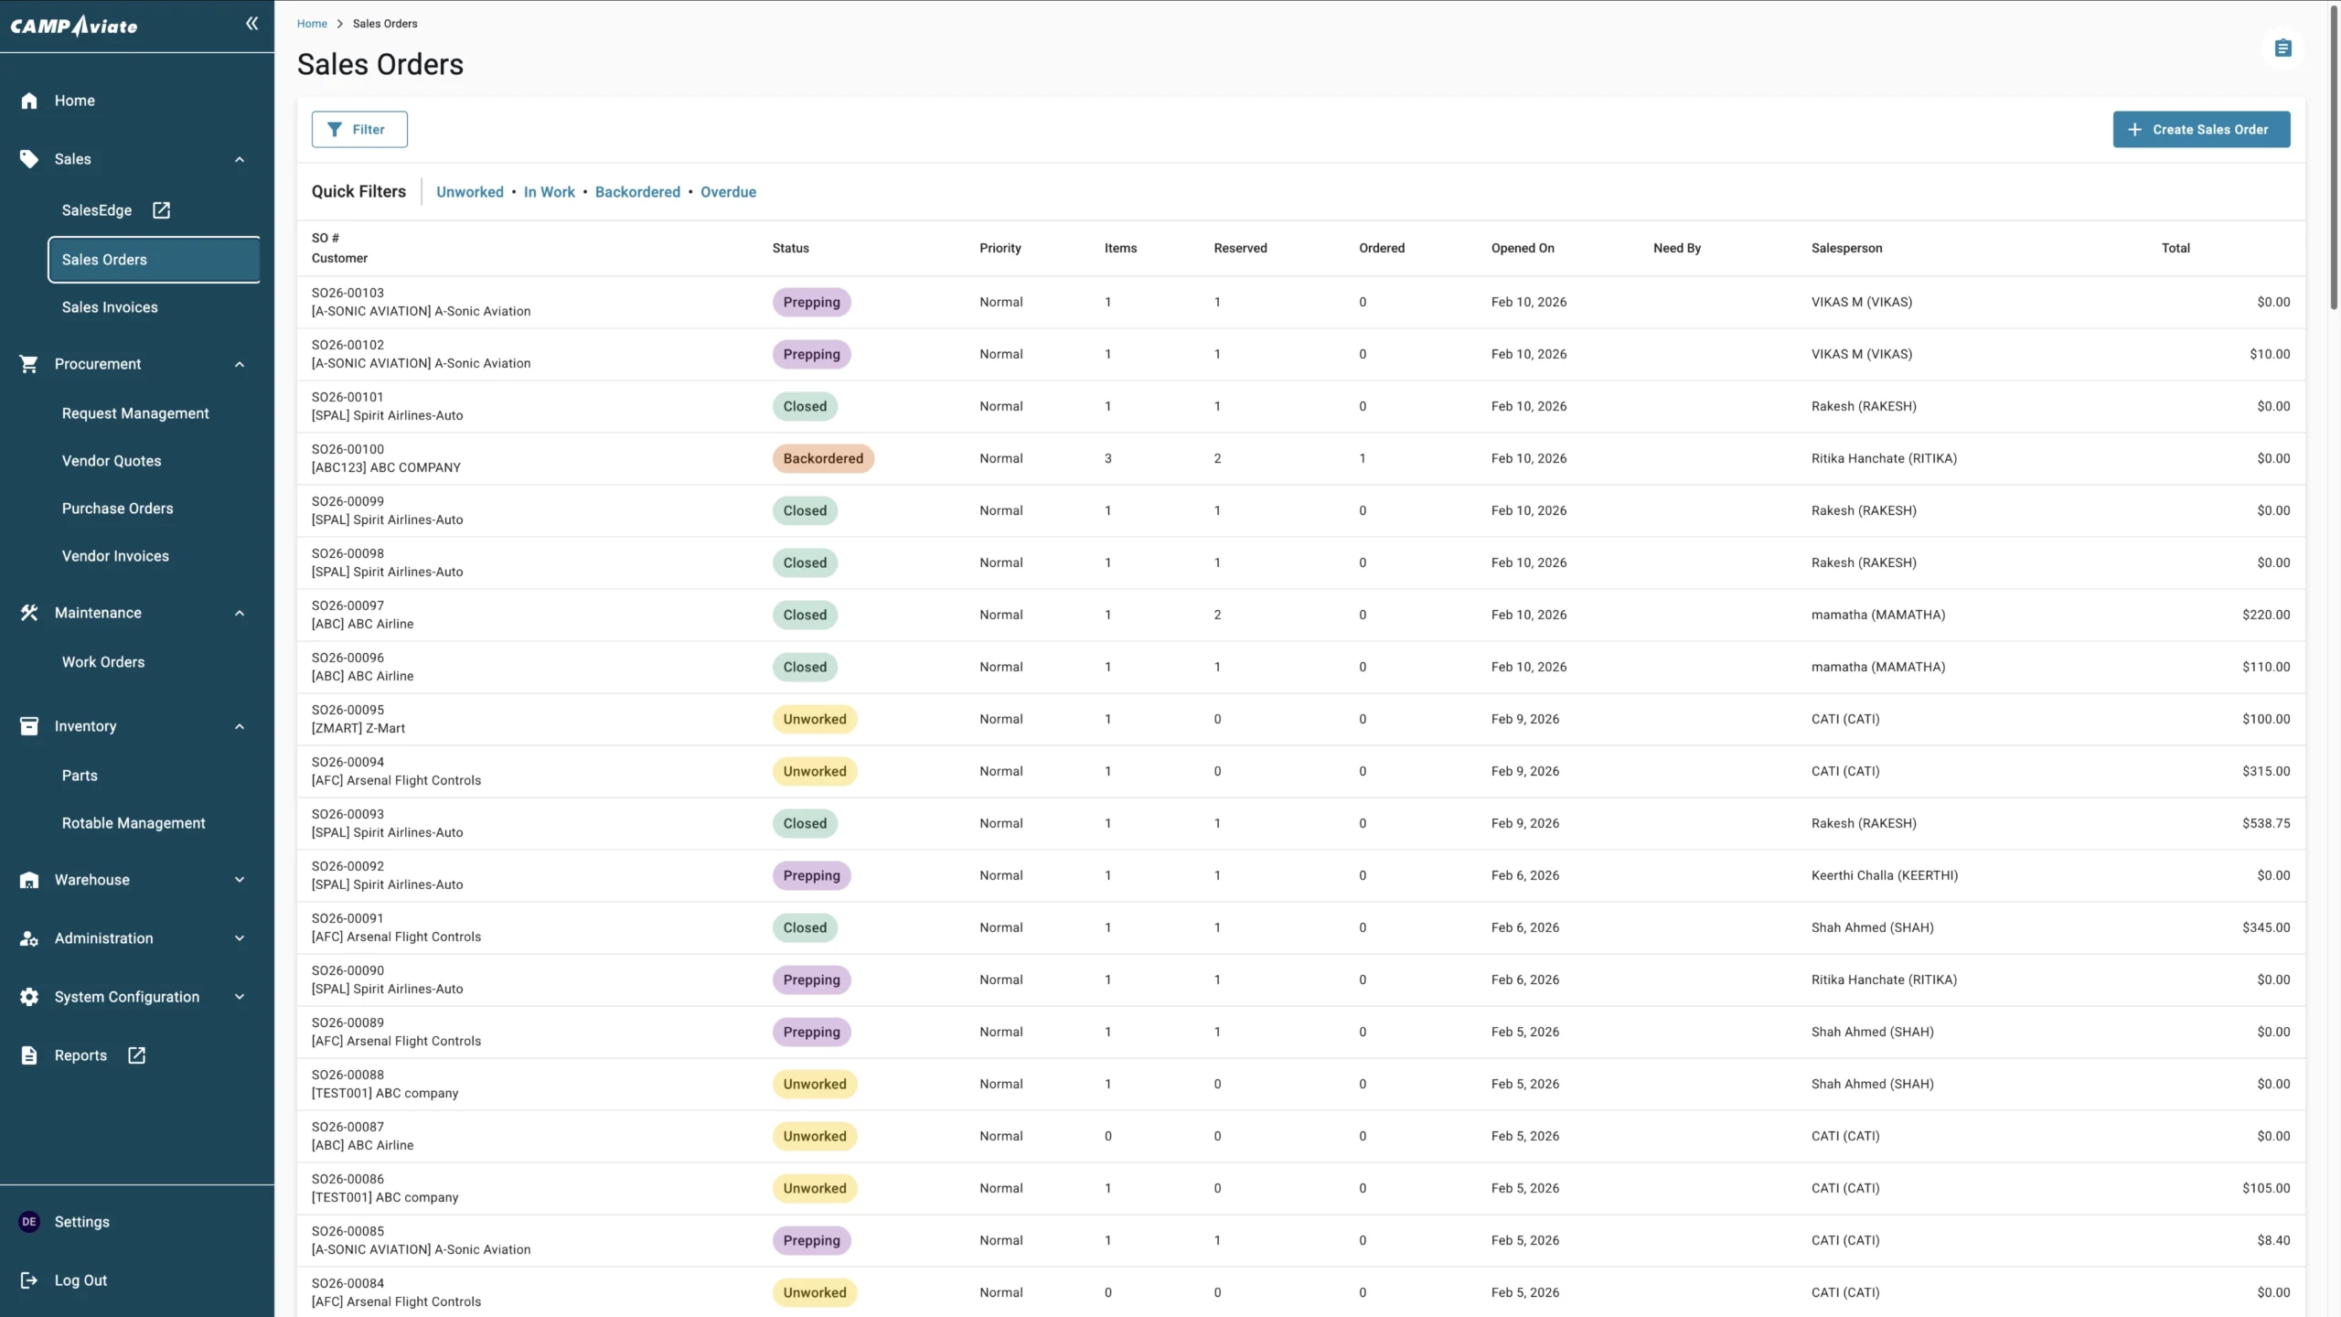
Task: Open sales order SO26-00086
Action: point(1300,1188)
